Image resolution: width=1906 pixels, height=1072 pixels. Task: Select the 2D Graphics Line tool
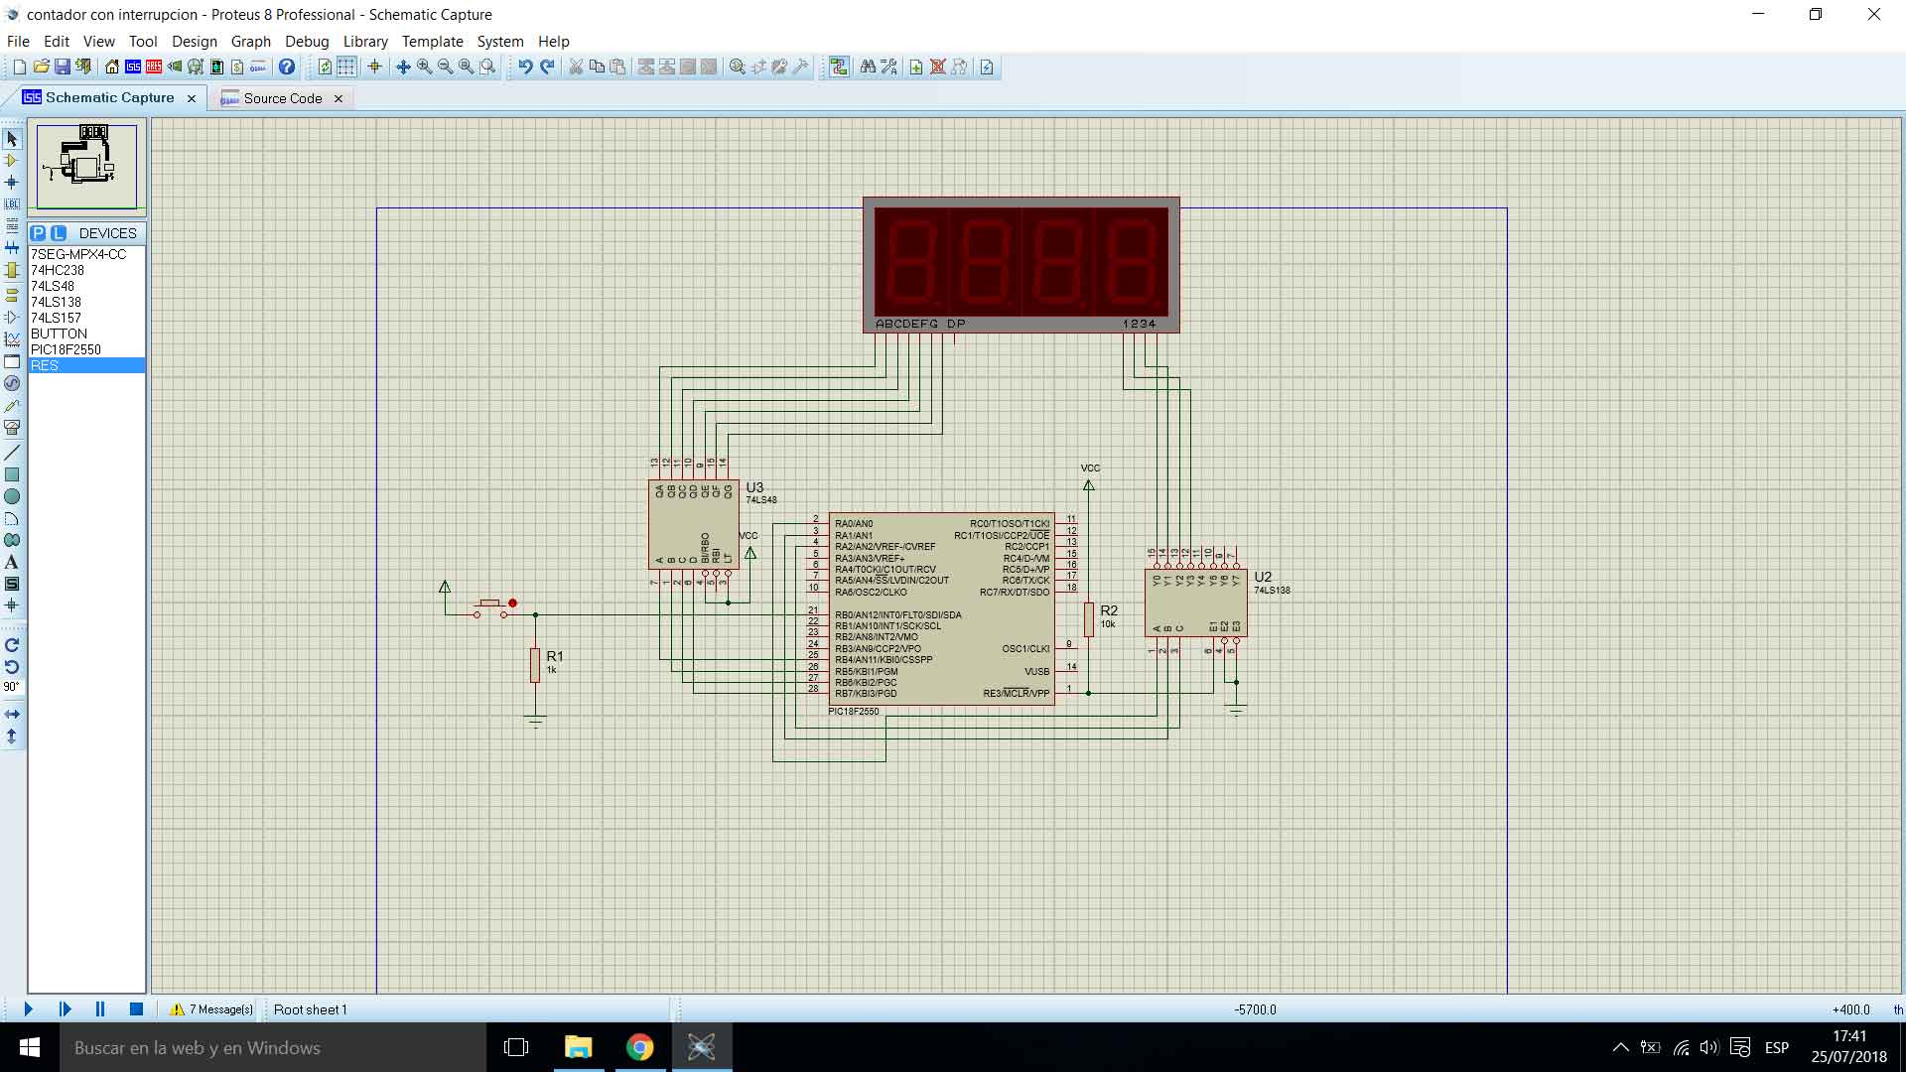click(12, 453)
